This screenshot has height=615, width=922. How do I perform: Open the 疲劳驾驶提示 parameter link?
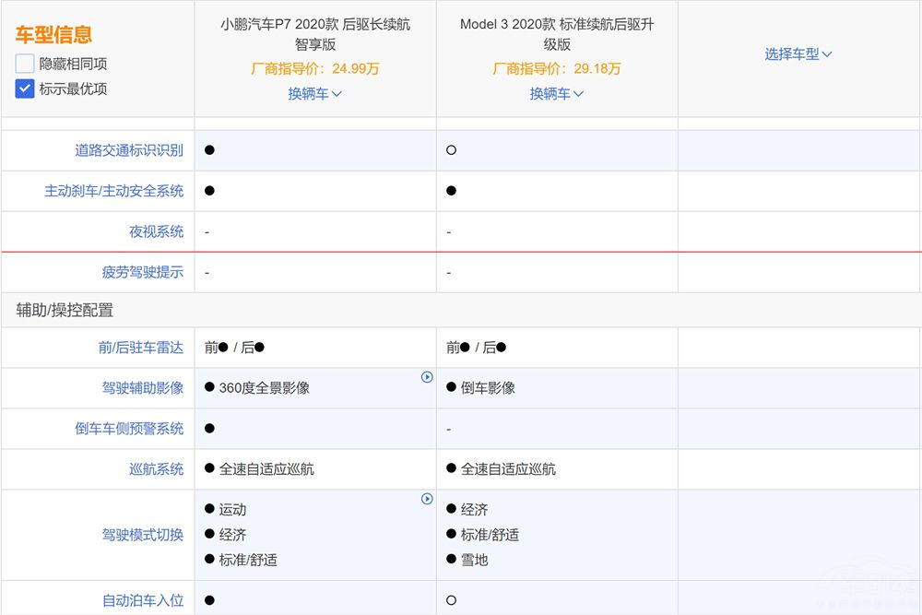[x=143, y=272]
